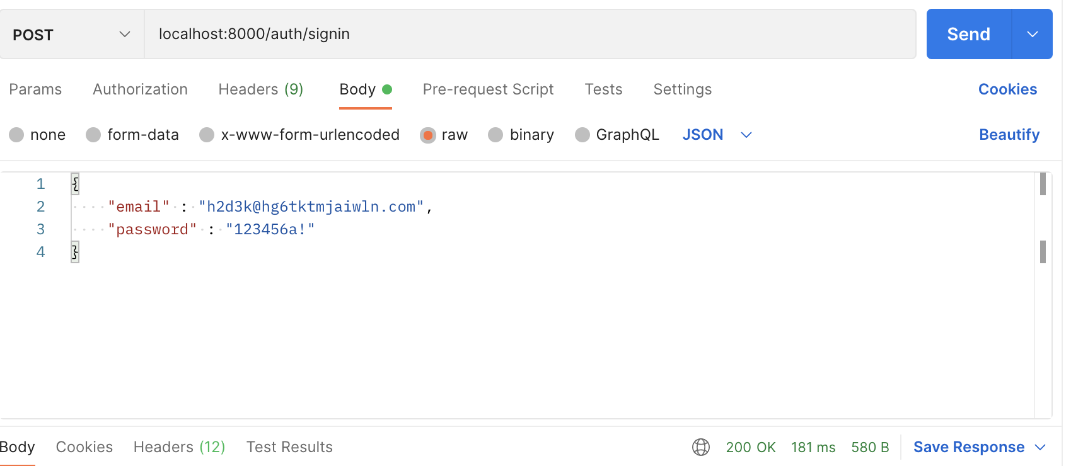Open the Pre-request Script tab
This screenshot has height=466, width=1083.
pyautogui.click(x=488, y=89)
